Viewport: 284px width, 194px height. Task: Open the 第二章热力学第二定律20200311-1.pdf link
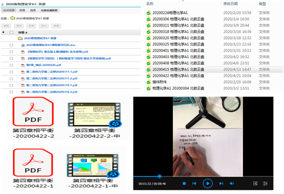(52, 72)
